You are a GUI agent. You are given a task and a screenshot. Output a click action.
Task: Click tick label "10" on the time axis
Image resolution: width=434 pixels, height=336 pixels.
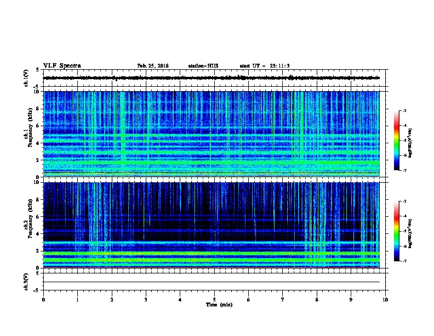385,300
